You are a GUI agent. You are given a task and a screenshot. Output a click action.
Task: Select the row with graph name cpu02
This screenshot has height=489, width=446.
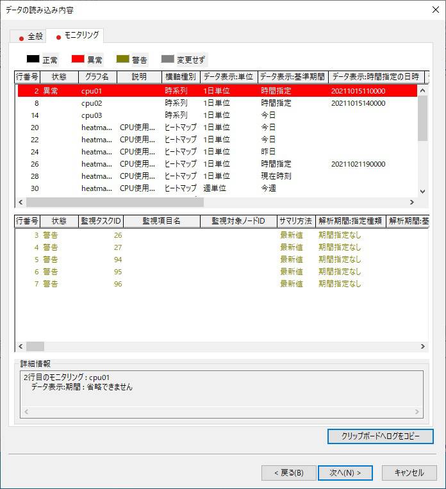(217, 103)
